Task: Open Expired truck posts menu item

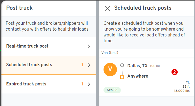Action: (49, 84)
